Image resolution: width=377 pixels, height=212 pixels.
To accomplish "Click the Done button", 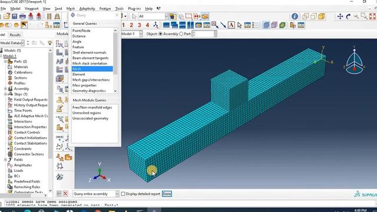I will [x=167, y=194].
